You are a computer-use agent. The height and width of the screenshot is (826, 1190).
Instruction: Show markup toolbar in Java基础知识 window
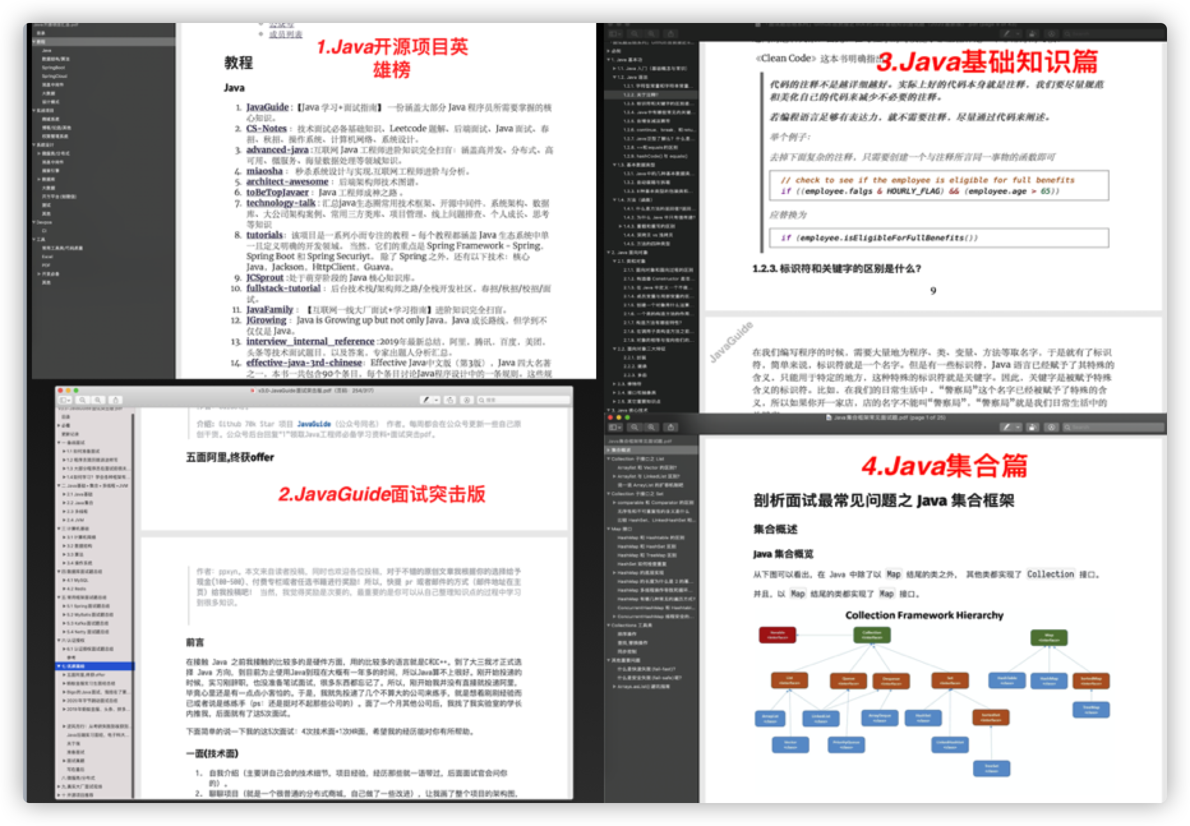coord(1051,34)
